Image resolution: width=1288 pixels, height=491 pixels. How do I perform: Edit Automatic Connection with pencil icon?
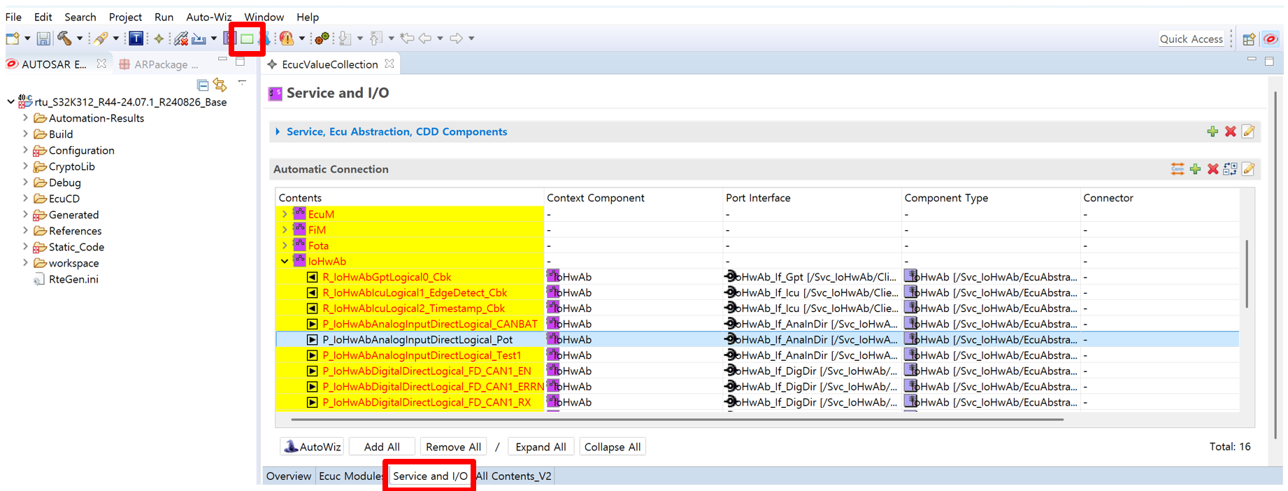pos(1249,169)
